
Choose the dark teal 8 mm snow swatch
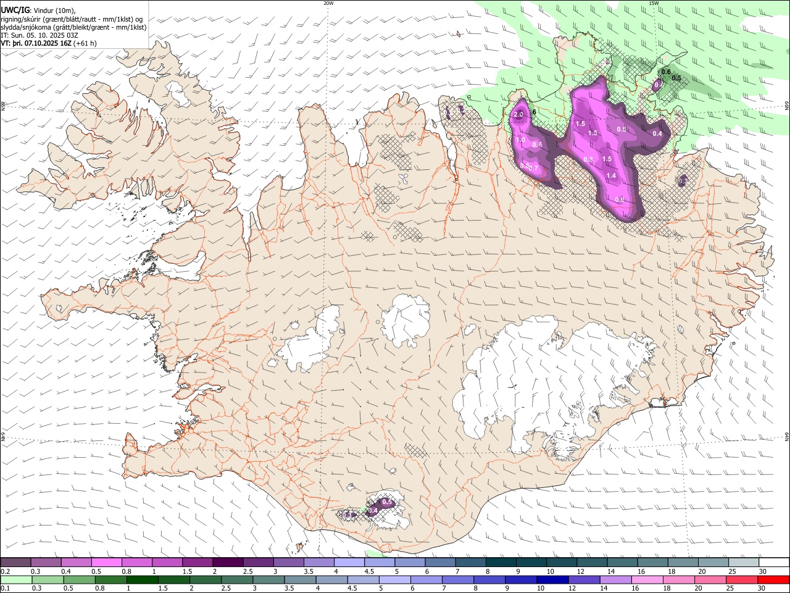(x=500, y=563)
